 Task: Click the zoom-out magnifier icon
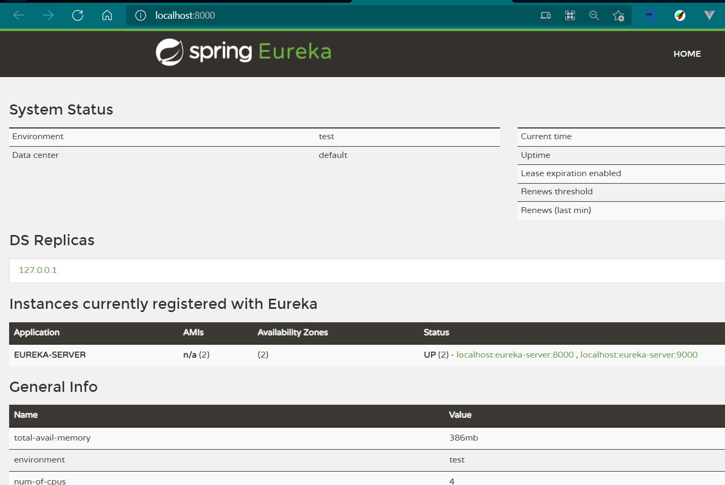point(594,16)
